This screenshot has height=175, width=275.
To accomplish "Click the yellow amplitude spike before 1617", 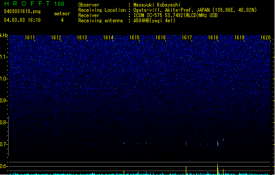I will pos(186,171).
